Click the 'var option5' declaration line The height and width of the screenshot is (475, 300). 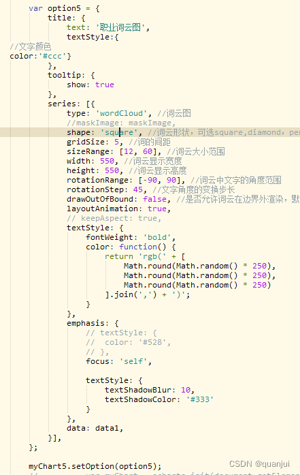pyautogui.click(x=64, y=8)
